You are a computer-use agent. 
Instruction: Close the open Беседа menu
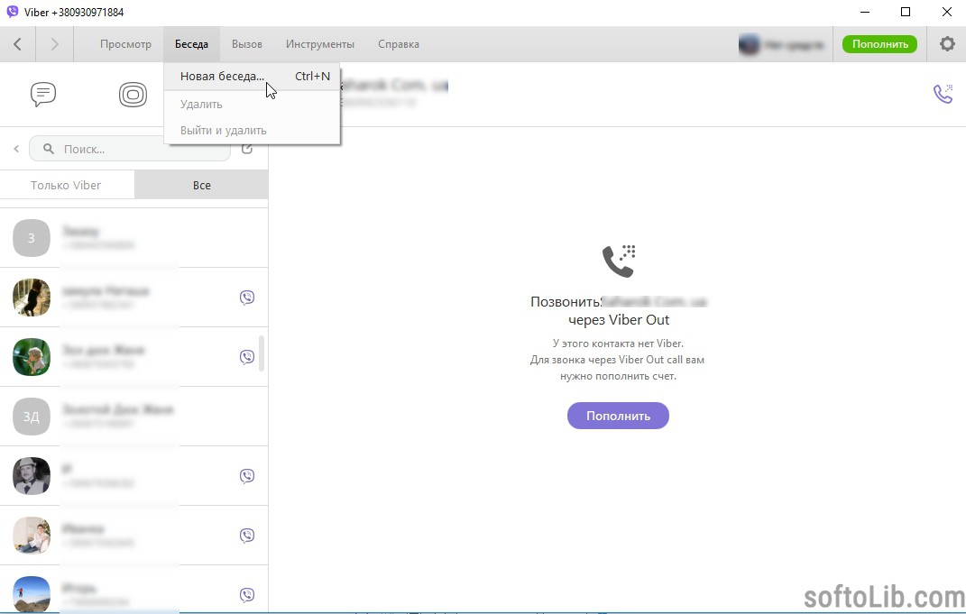[191, 44]
